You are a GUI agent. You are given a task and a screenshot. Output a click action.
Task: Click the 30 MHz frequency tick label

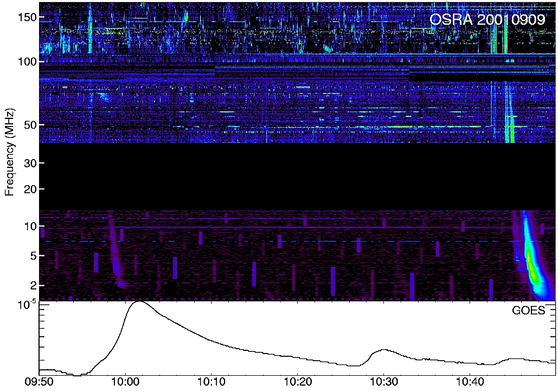pos(29,163)
